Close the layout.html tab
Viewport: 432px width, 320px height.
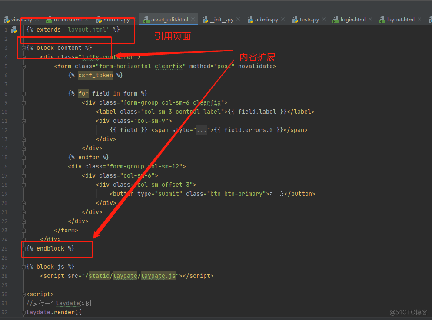click(419, 19)
